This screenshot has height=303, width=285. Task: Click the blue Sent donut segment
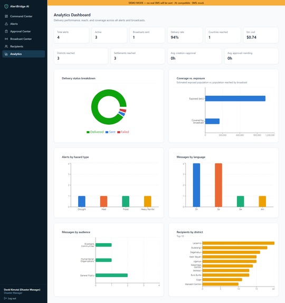(x=122, y=114)
